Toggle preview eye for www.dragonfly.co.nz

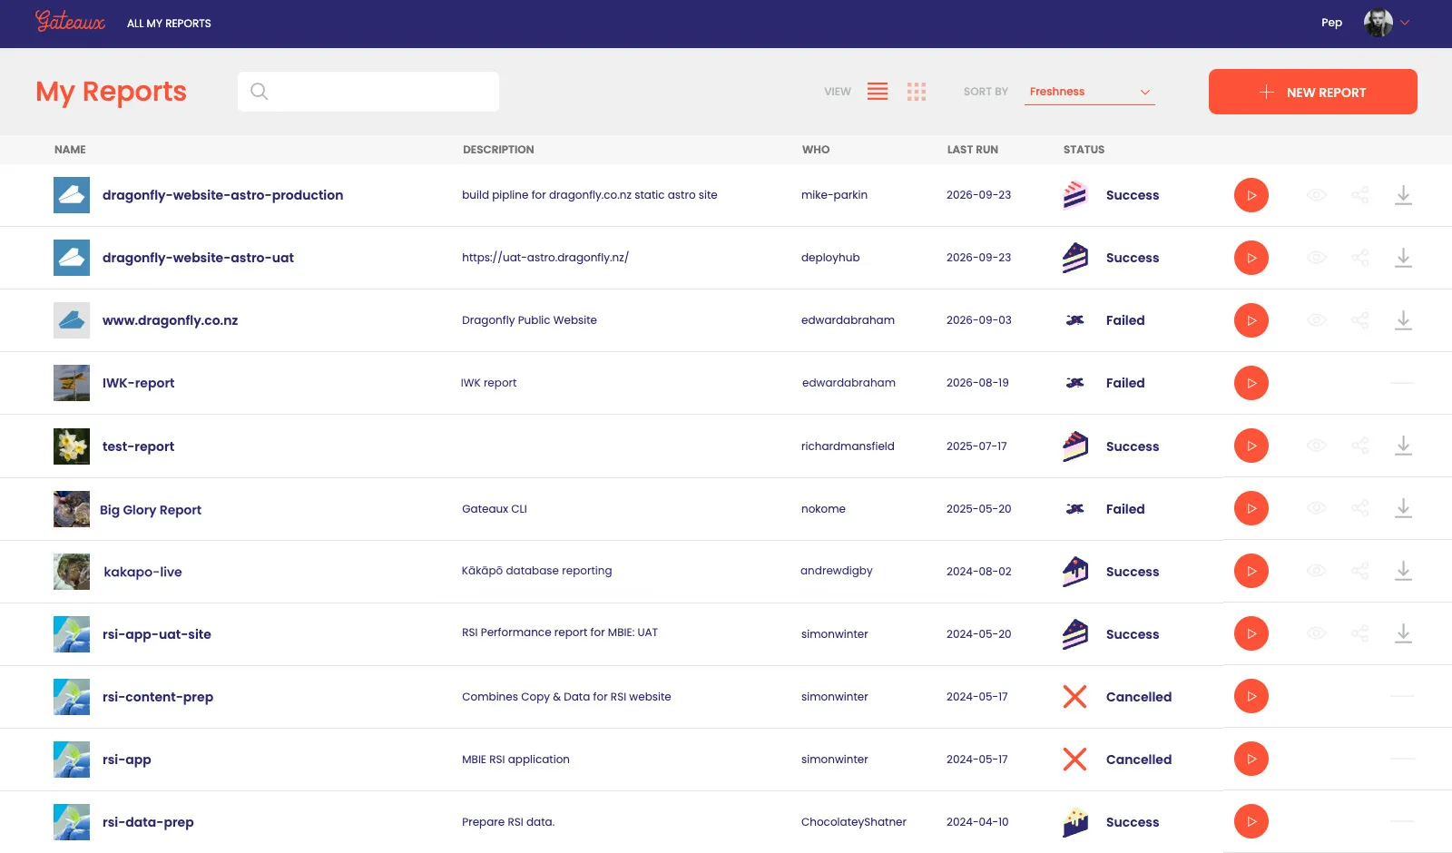click(x=1316, y=320)
